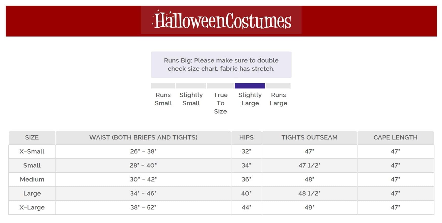
Task: Select the X-Large size row label
Action: 32,207
